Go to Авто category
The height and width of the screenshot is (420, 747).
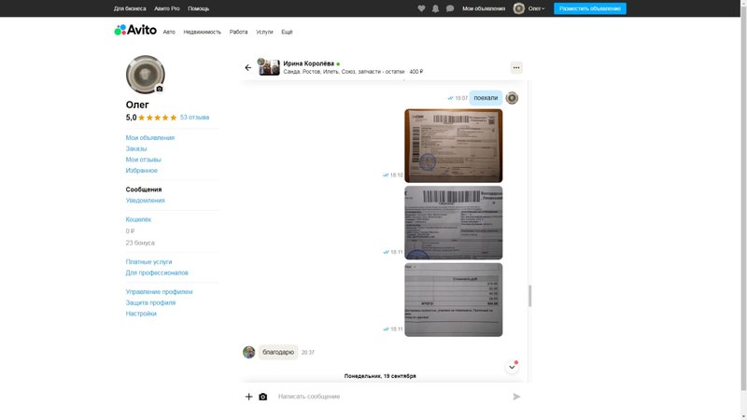click(169, 32)
